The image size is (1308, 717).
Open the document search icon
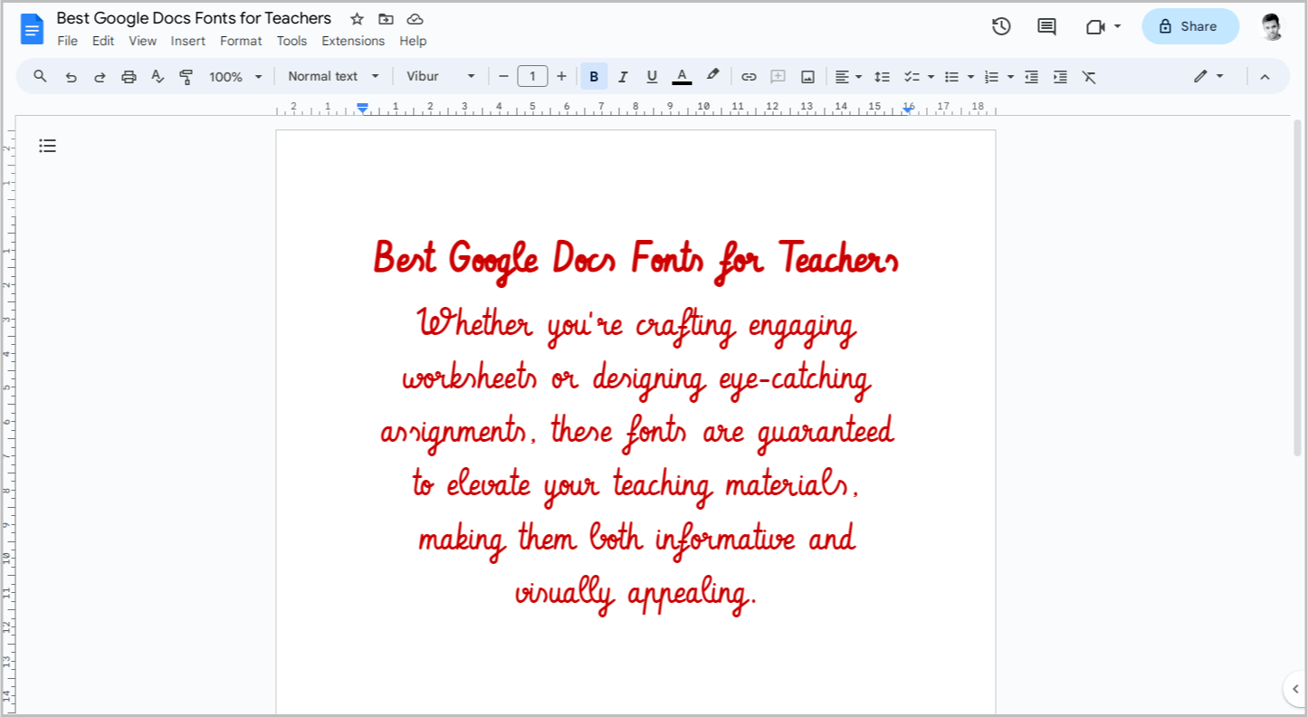pos(40,76)
